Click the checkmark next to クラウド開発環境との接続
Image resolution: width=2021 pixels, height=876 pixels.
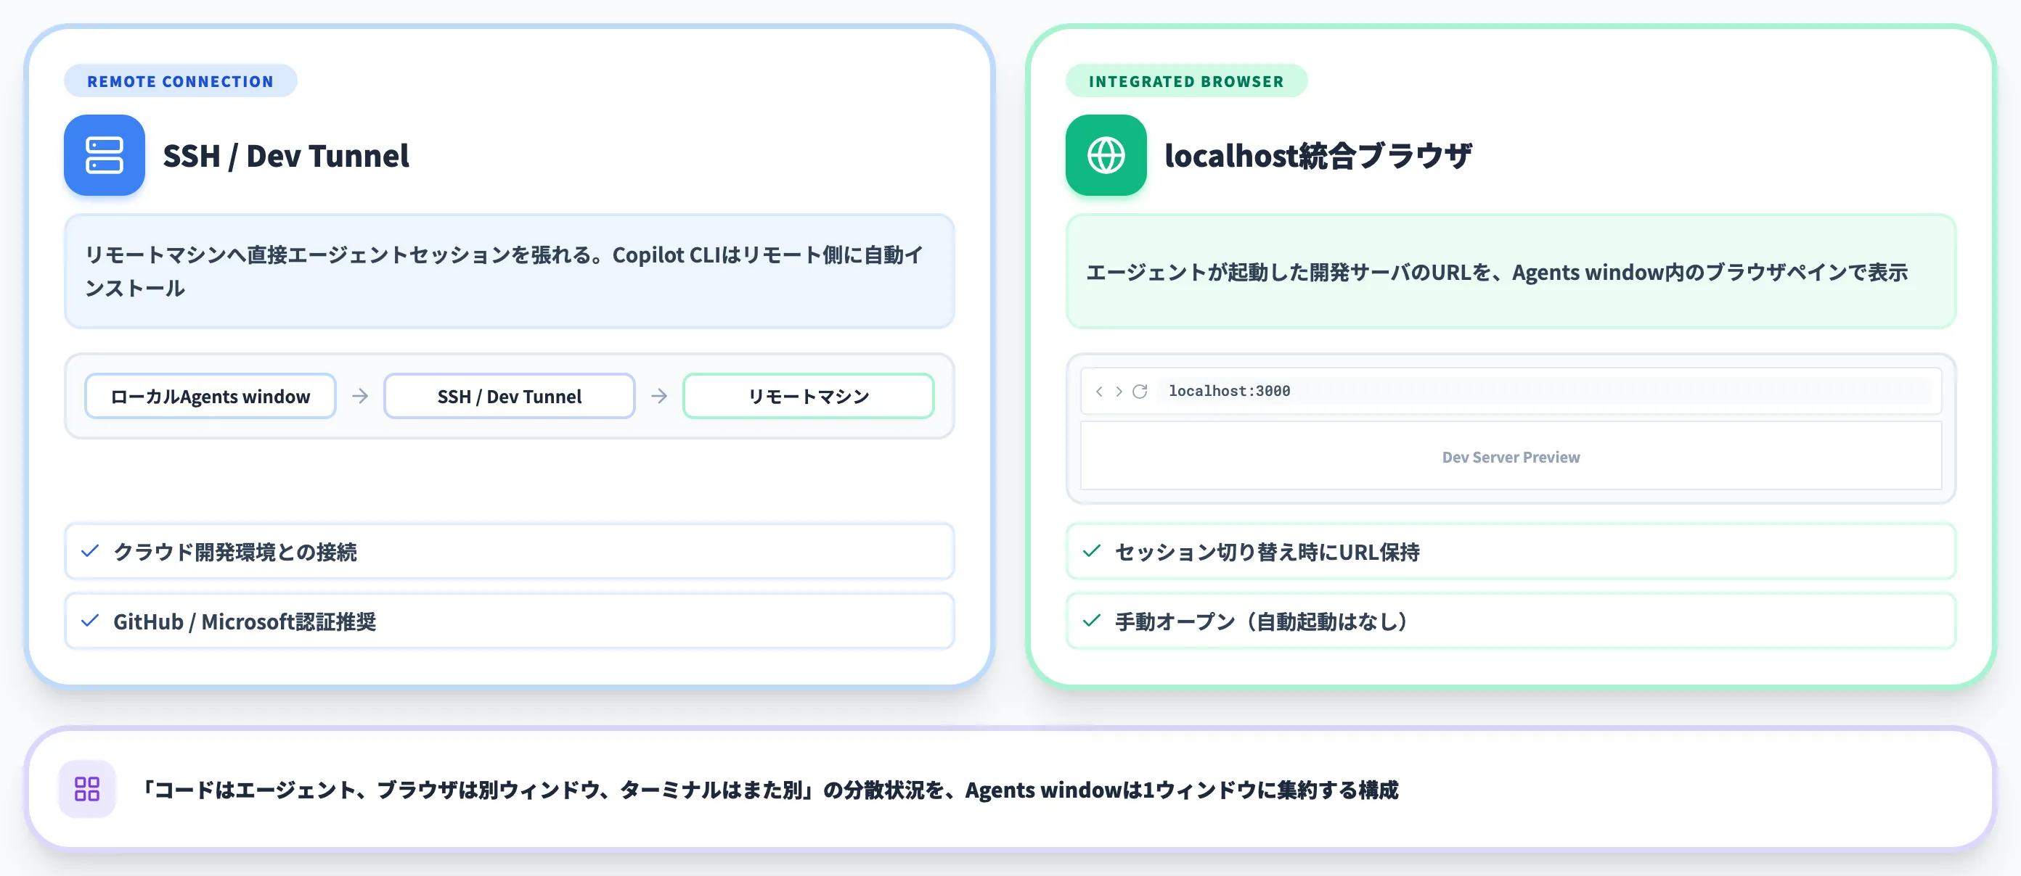pos(90,551)
